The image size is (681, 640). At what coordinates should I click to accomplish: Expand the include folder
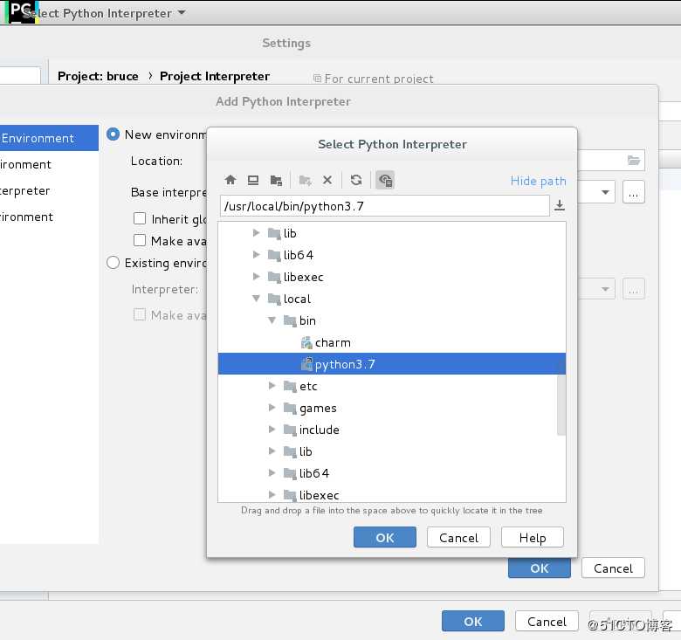pyautogui.click(x=272, y=429)
